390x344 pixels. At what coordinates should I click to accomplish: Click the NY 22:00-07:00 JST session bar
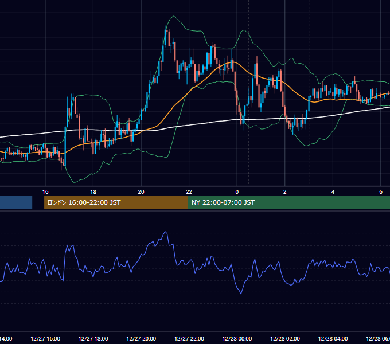tap(288, 202)
